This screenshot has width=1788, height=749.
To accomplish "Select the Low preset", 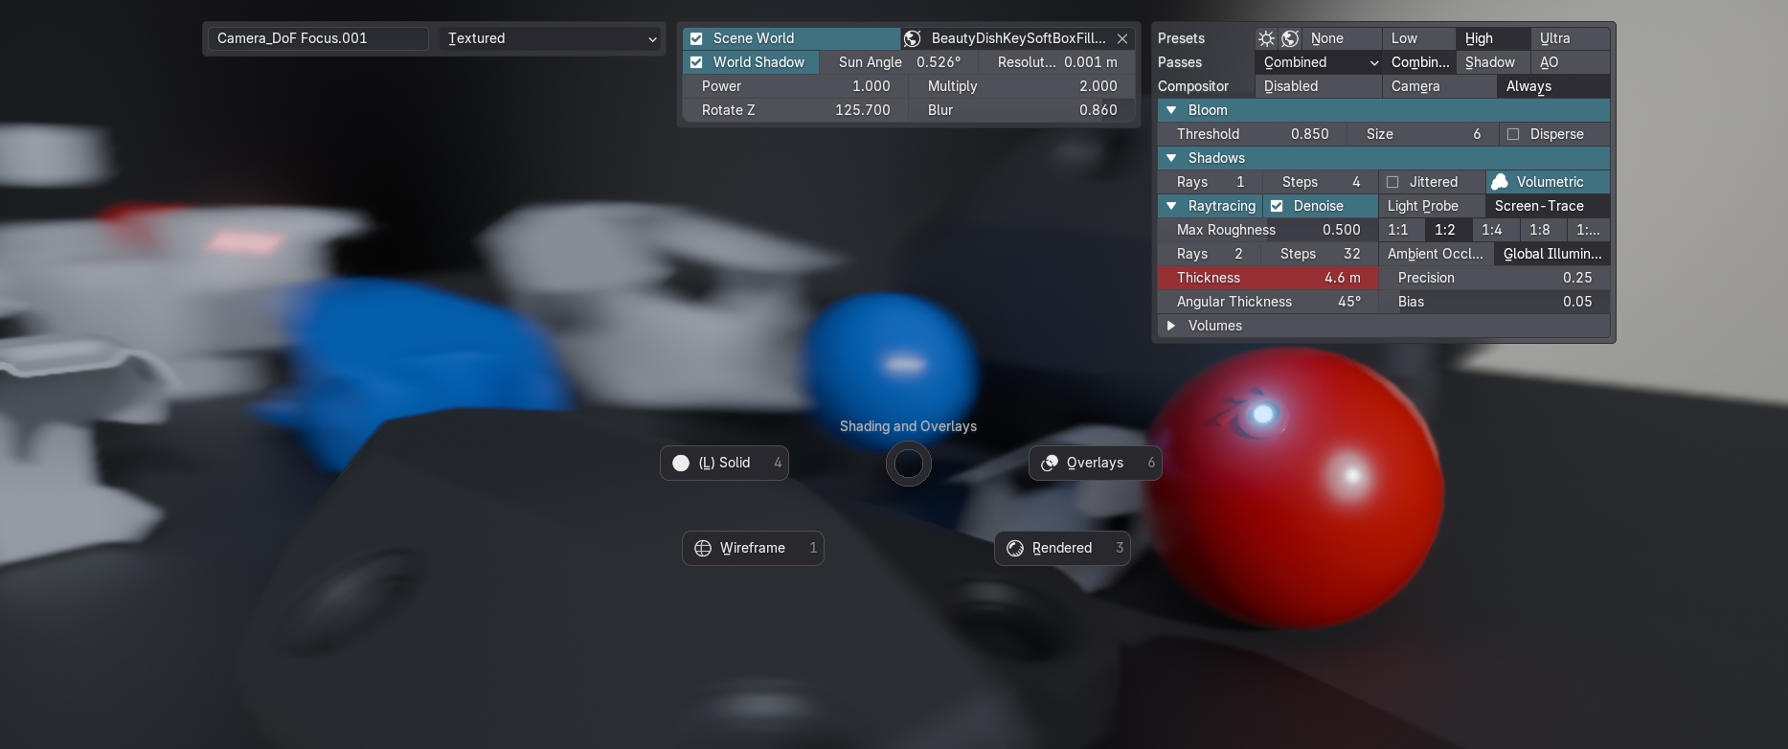I will click(1419, 38).
